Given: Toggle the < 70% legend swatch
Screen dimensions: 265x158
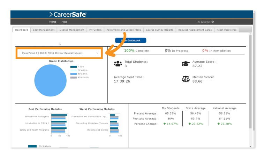Looking at the screenshot, I should (x=74, y=67).
